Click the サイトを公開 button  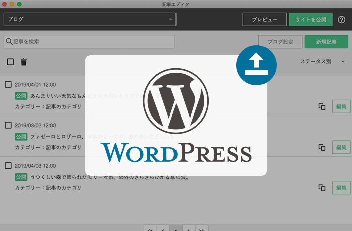311,19
